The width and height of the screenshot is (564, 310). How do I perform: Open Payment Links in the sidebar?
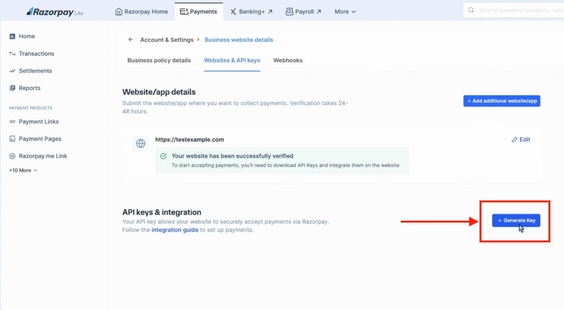click(34, 122)
